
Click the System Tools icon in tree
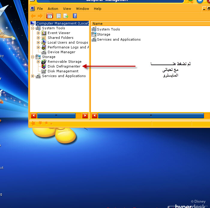(38, 28)
